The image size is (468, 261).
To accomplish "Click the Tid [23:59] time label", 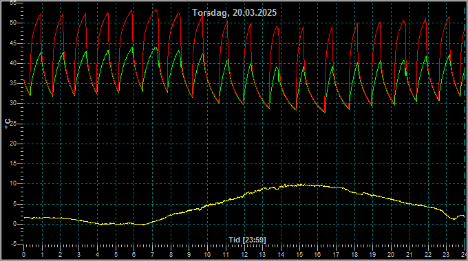I will click(x=247, y=240).
